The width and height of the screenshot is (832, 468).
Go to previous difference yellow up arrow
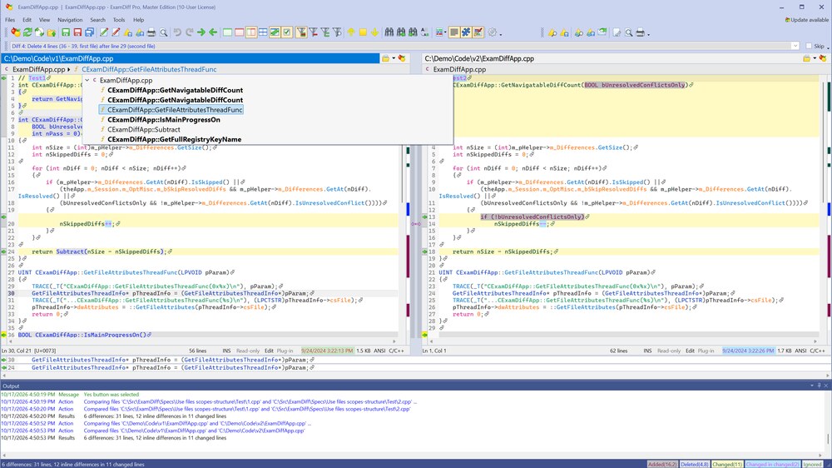point(351,32)
